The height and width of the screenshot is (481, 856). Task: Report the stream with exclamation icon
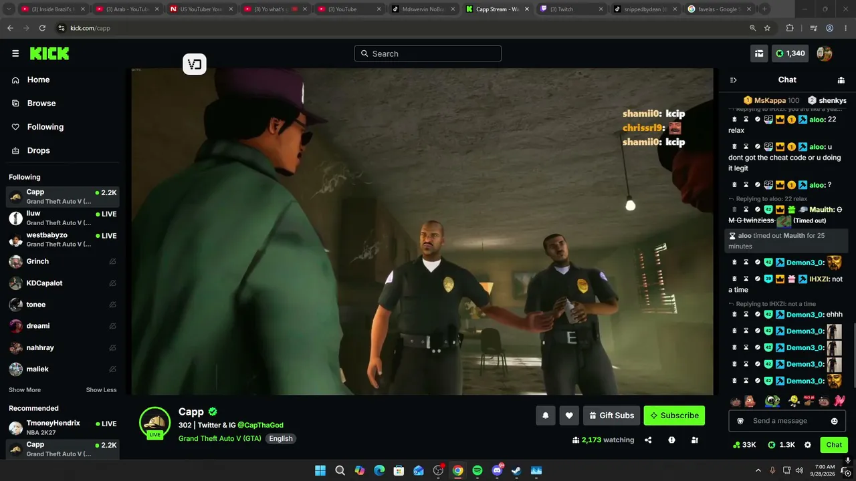[671, 440]
